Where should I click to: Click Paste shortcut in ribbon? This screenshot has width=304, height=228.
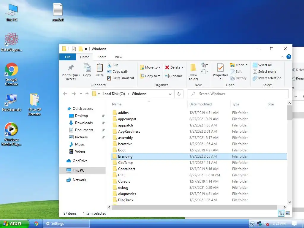point(121,78)
